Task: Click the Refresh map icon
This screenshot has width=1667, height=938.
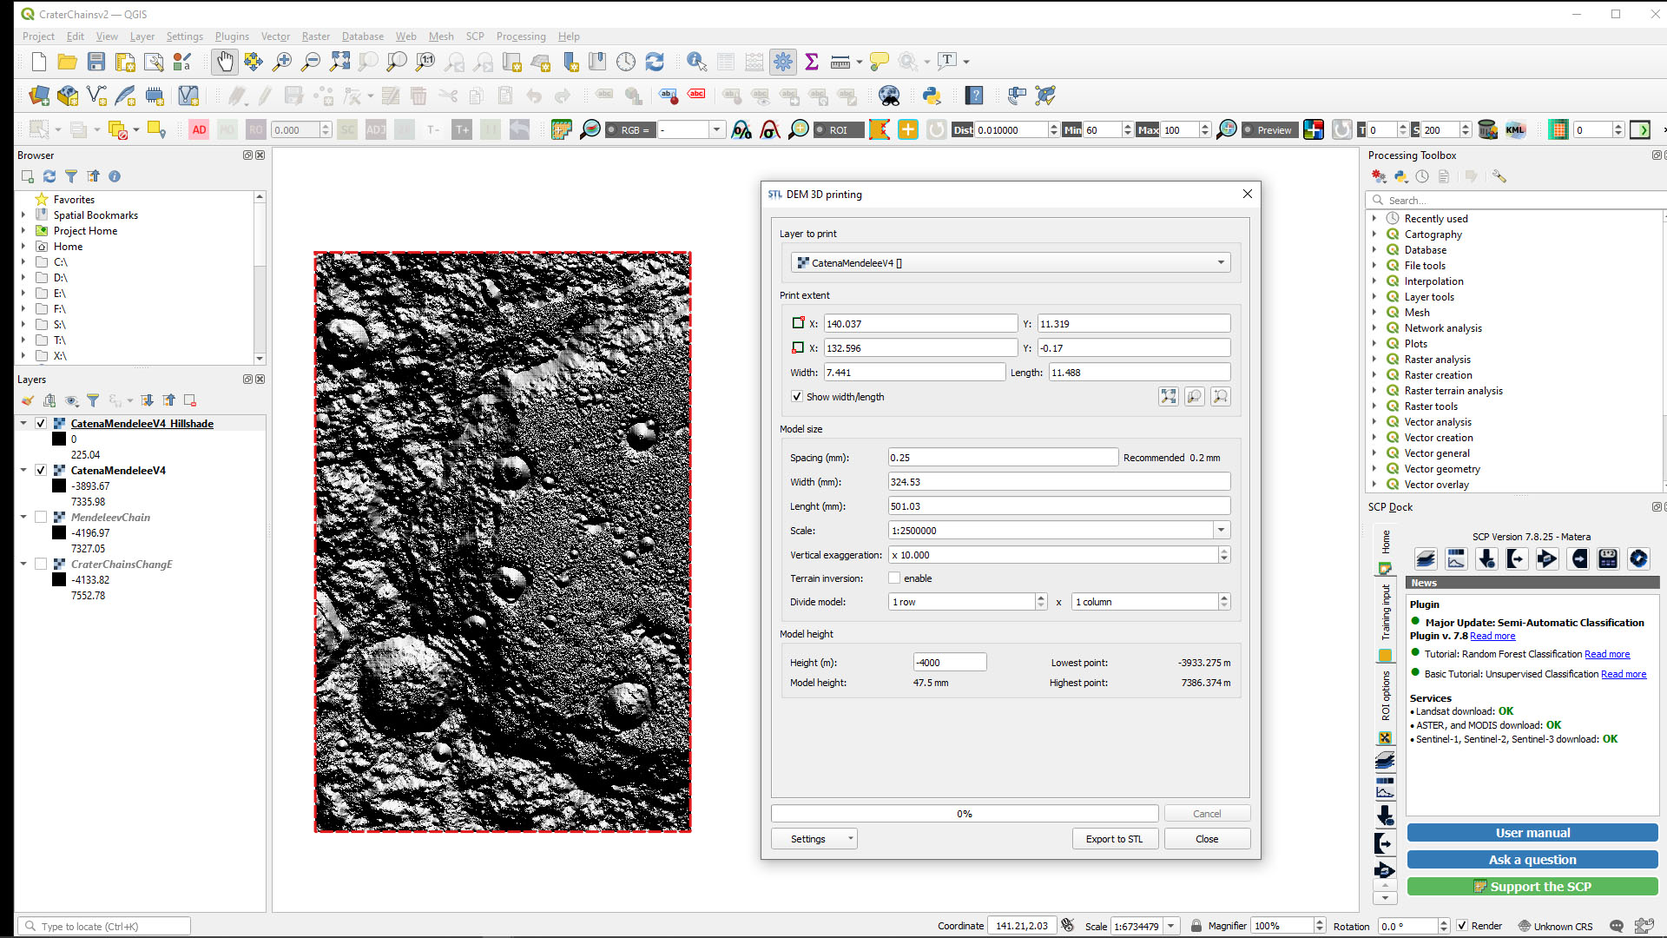Action: click(x=655, y=62)
